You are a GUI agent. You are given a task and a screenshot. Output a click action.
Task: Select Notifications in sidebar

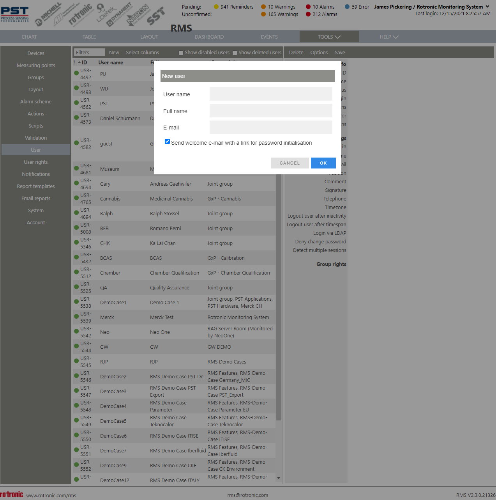tap(36, 174)
